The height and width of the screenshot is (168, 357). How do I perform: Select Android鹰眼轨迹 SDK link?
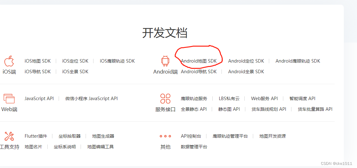(x=298, y=61)
